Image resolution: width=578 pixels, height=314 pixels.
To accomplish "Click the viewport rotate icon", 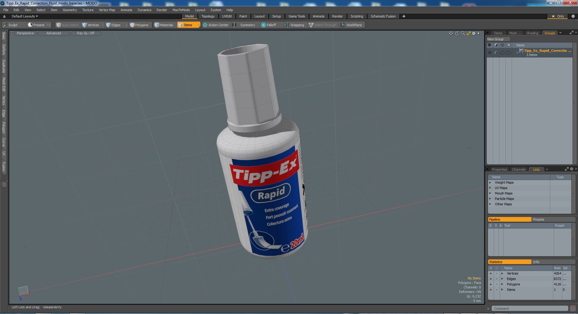I will (457, 33).
